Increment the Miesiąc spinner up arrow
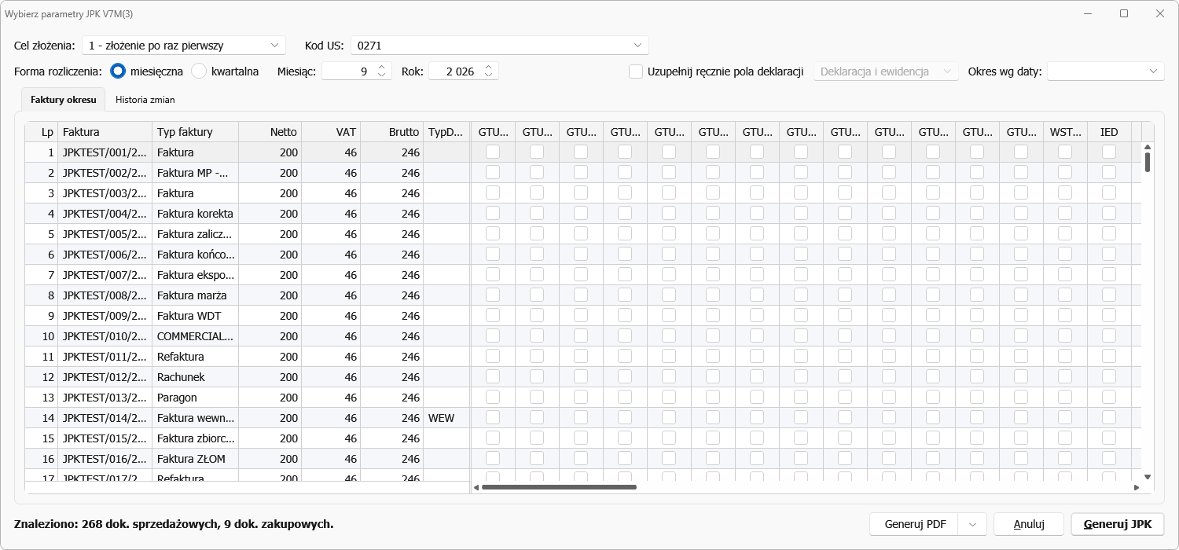The image size is (1179, 550). click(382, 68)
